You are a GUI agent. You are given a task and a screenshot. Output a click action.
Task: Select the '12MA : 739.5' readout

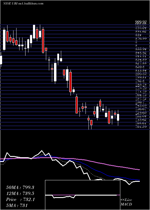pos(20,193)
